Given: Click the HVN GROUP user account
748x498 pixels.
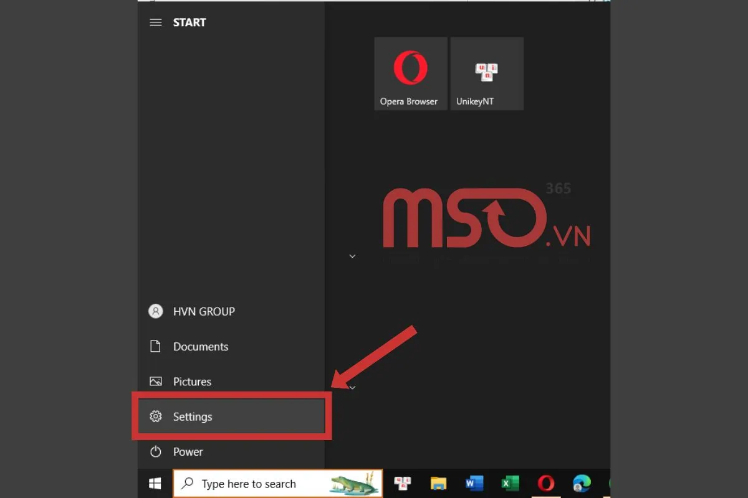Looking at the screenshot, I should tap(203, 311).
